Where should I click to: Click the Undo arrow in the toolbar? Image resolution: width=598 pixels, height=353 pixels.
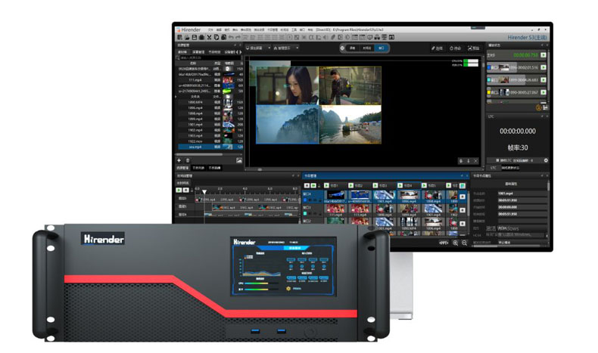tap(231, 37)
